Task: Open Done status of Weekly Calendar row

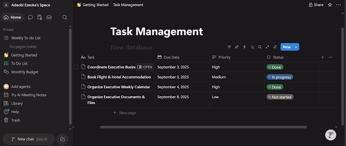Action: point(275,87)
